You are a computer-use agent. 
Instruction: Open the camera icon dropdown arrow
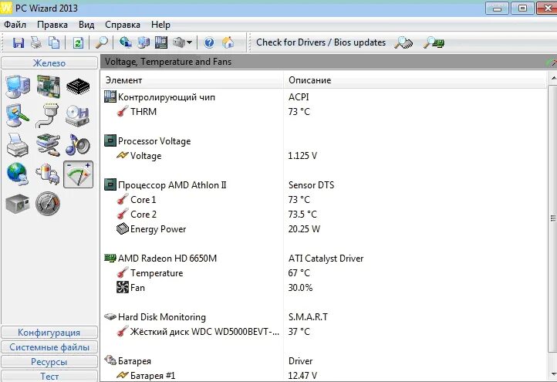click(x=189, y=42)
